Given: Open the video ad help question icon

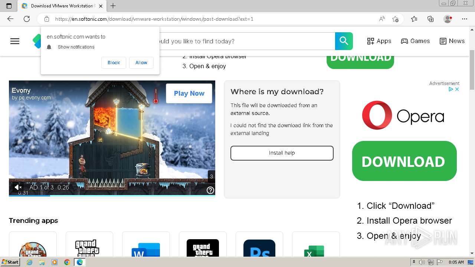Looking at the screenshot, I should tap(210, 190).
